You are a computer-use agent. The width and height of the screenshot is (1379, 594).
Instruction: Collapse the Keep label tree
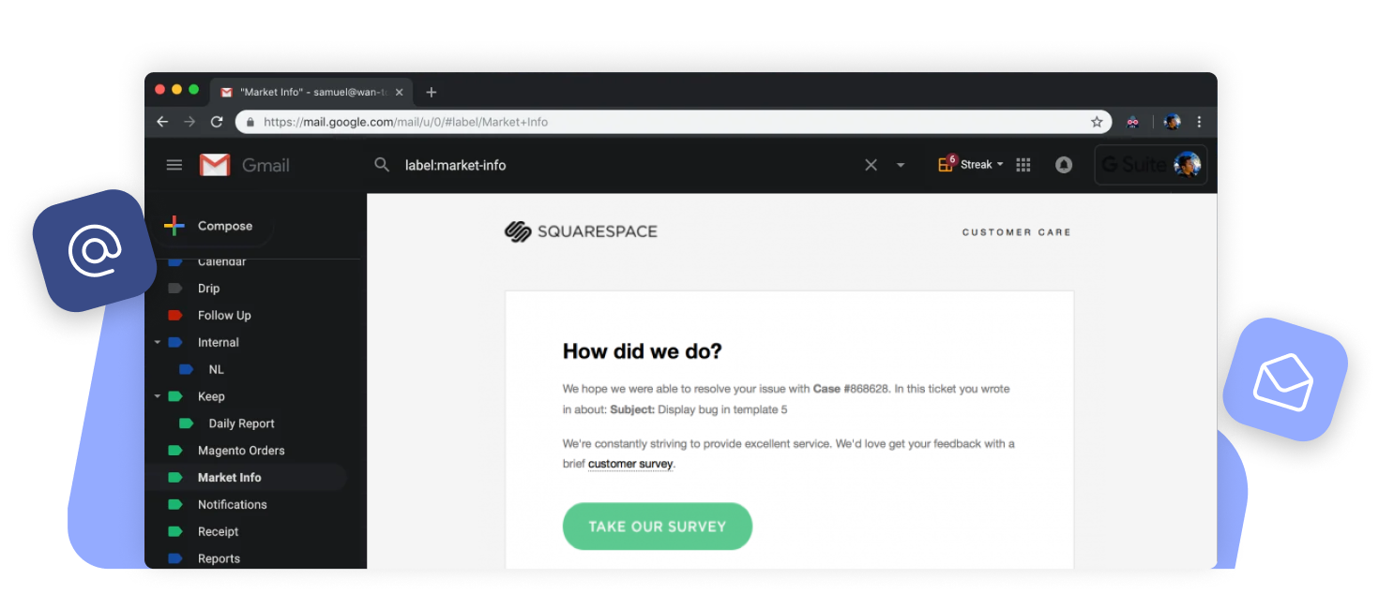click(x=158, y=396)
